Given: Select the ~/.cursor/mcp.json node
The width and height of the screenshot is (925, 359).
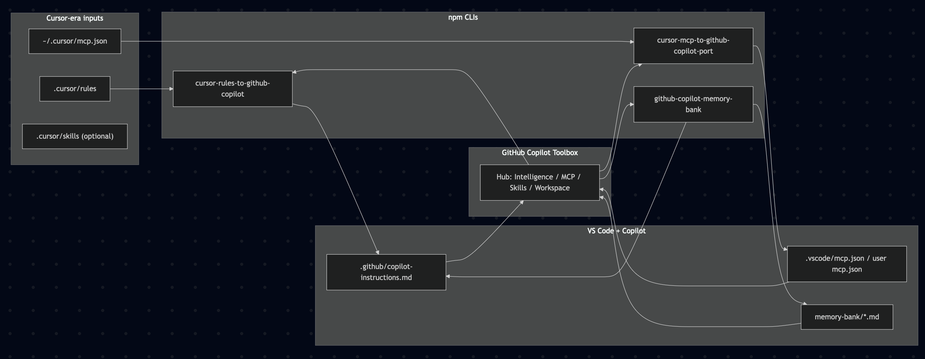Looking at the screenshot, I should coord(75,41).
